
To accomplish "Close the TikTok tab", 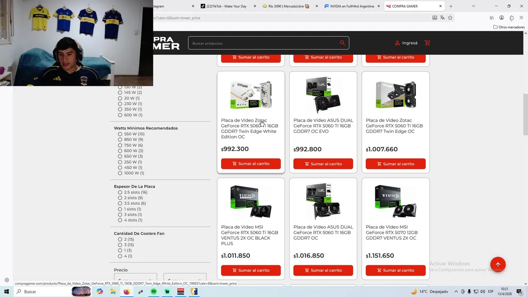I will 255,6.
